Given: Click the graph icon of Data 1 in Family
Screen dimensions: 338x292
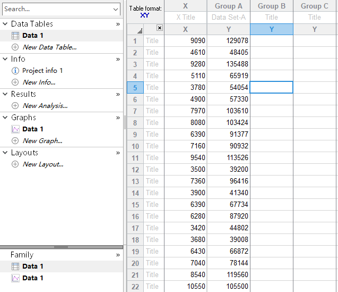Looking at the screenshot, I should tap(15, 278).
